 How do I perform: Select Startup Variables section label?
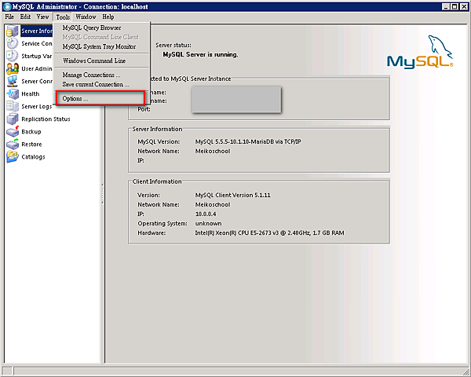pos(37,57)
